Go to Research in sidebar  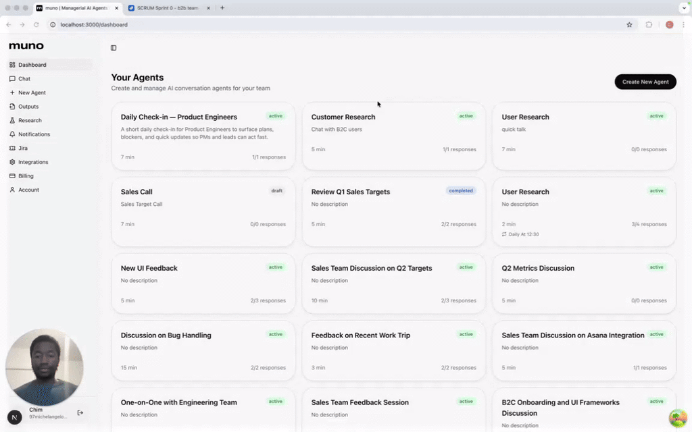coord(30,120)
